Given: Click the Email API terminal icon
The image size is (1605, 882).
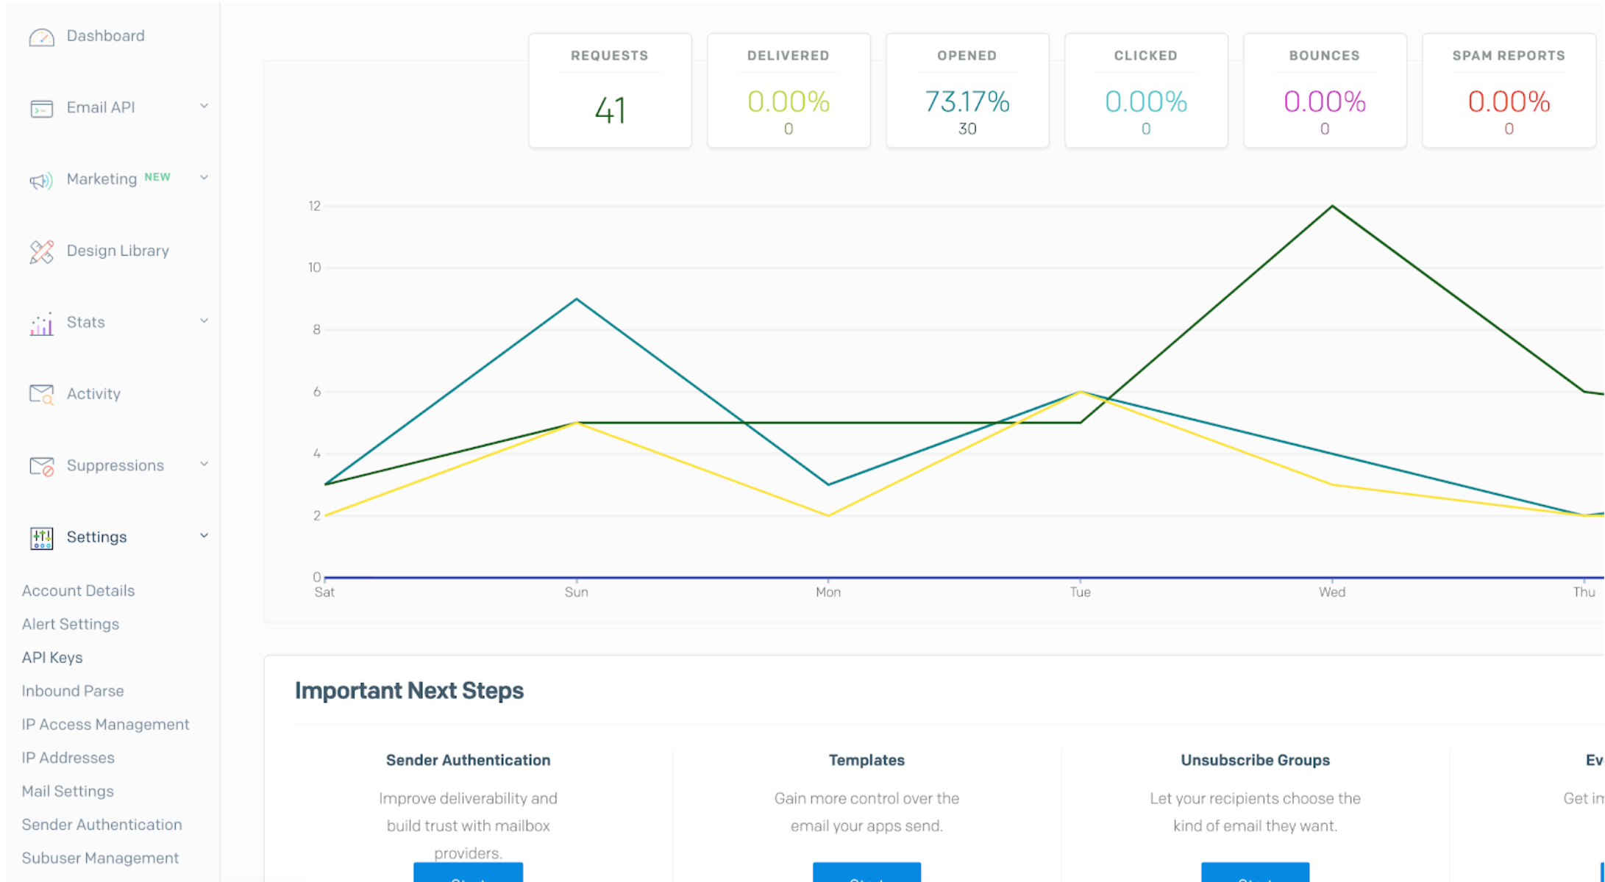Looking at the screenshot, I should (41, 109).
